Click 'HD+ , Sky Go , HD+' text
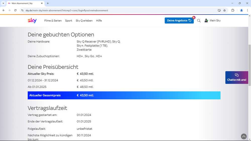 [x=89, y=56]
